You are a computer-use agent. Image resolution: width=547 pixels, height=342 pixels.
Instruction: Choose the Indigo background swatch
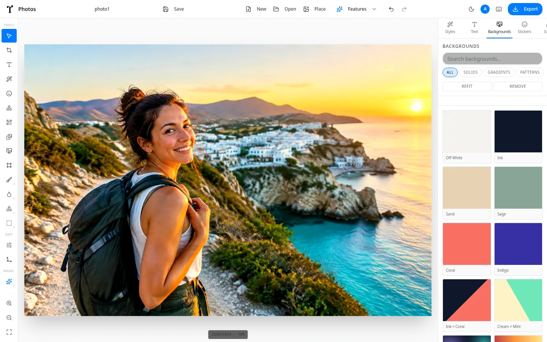[518, 249]
